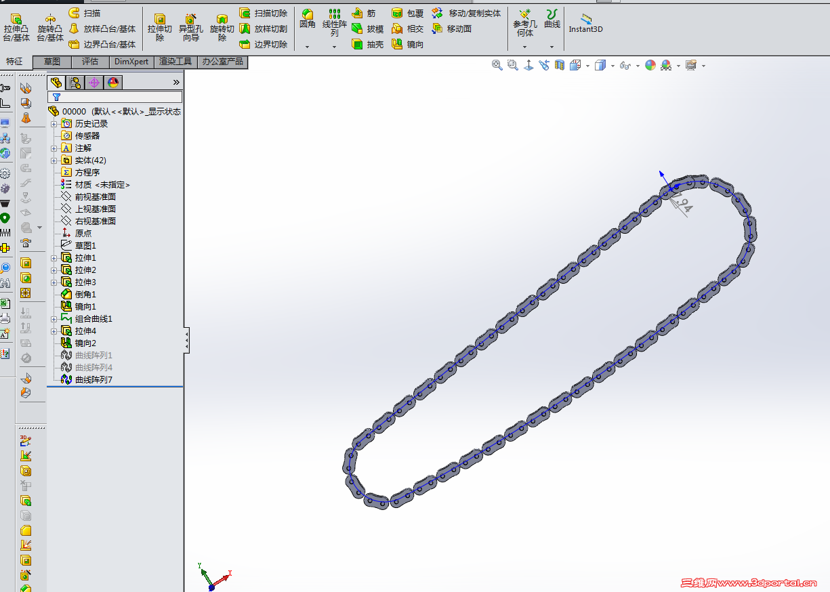
Task: Click the 放样切割 lofted cut tool
Action: 264,28
